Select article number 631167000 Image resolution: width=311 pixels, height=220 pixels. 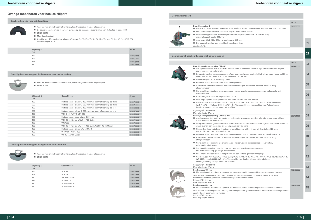coord(295,185)
